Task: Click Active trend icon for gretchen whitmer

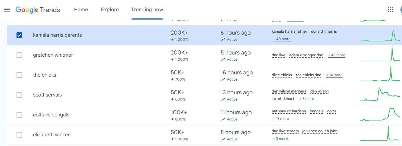Action: click(223, 59)
